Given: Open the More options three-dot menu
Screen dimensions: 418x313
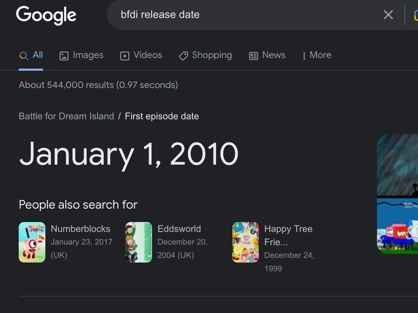Looking at the screenshot, I should pyautogui.click(x=304, y=56).
